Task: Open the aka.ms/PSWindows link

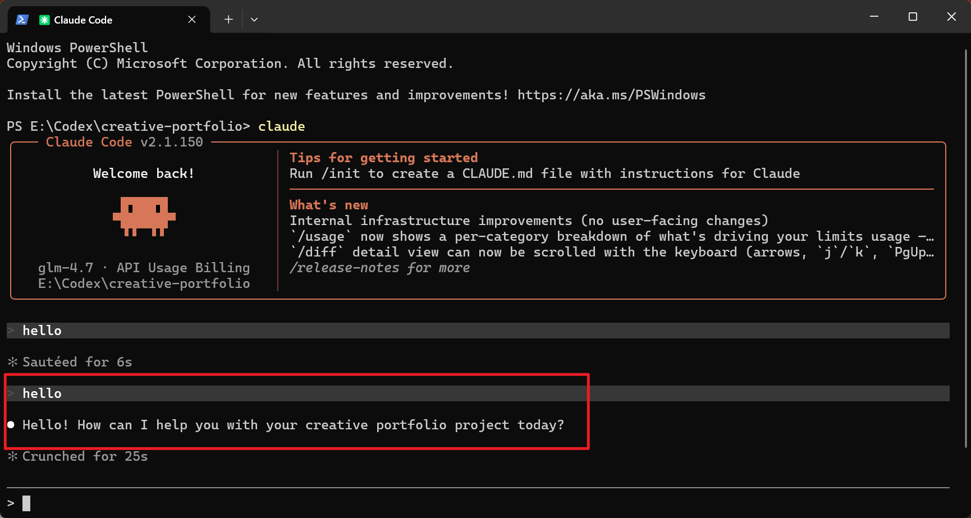Action: [611, 95]
